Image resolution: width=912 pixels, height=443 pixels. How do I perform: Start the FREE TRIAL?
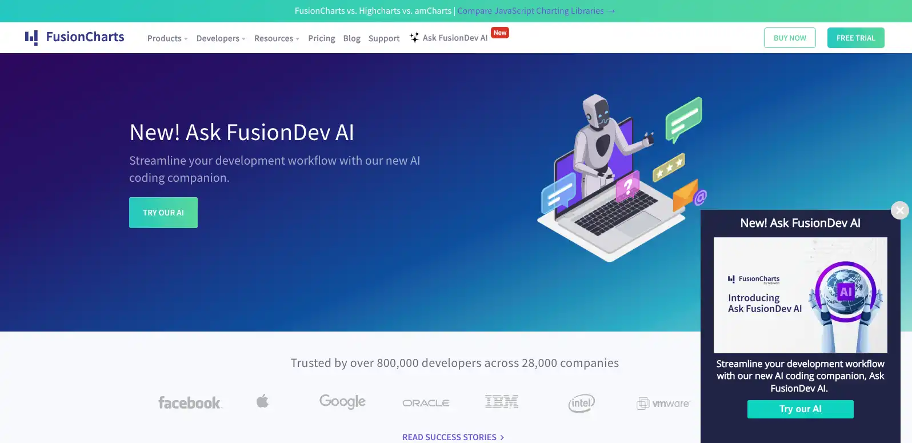coord(855,38)
